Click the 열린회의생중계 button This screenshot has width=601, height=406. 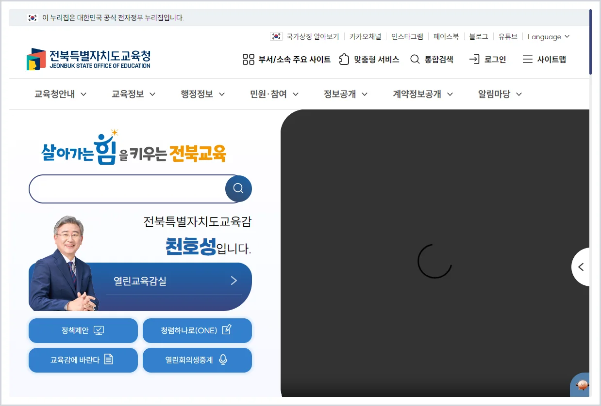tap(197, 360)
